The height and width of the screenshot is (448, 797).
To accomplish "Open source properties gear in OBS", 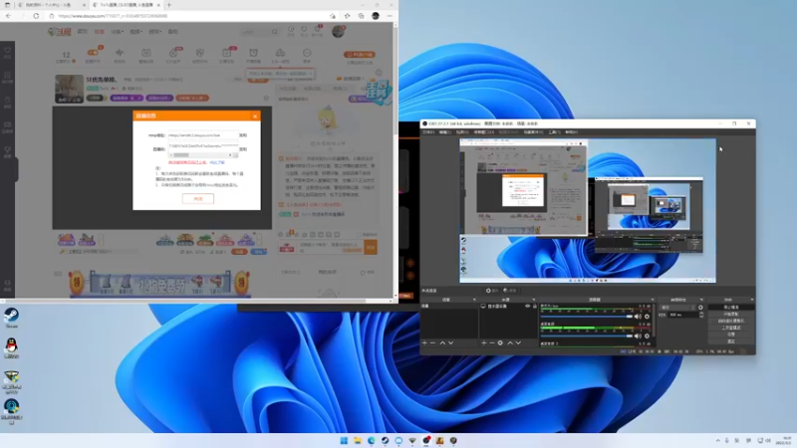I will [500, 342].
